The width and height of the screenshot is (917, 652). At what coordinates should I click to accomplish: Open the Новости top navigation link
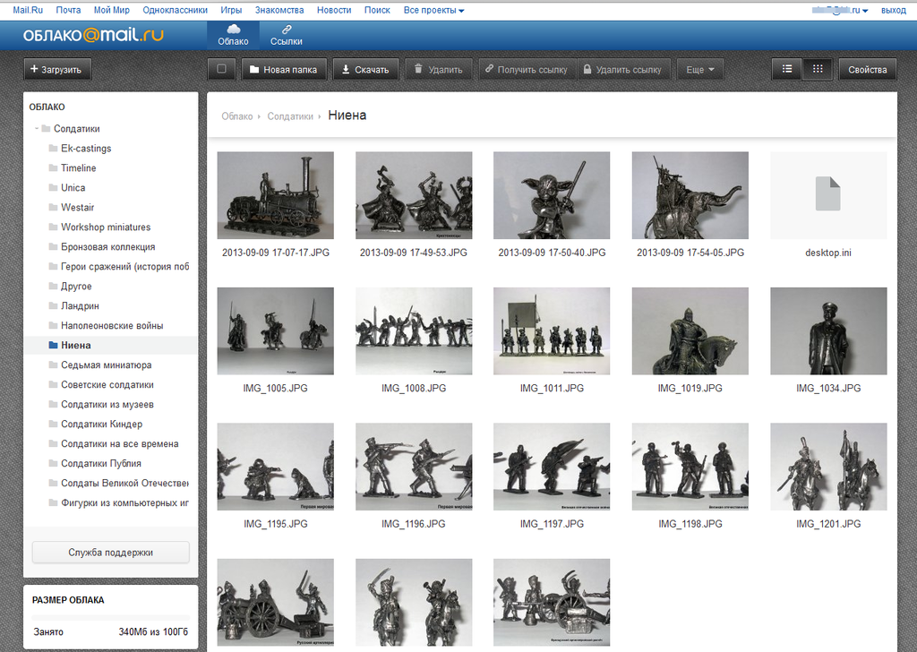334,10
